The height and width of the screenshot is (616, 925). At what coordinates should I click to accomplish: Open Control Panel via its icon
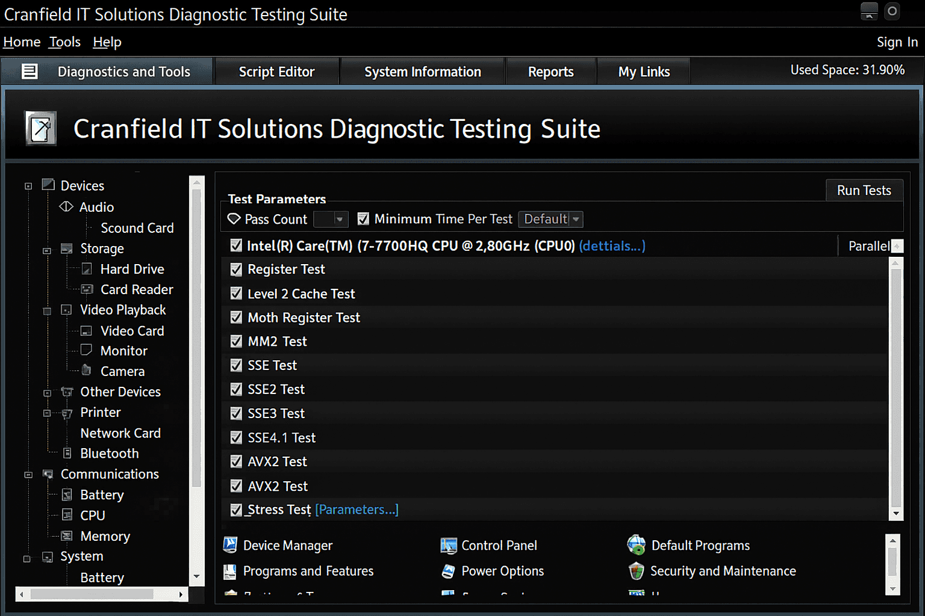449,546
